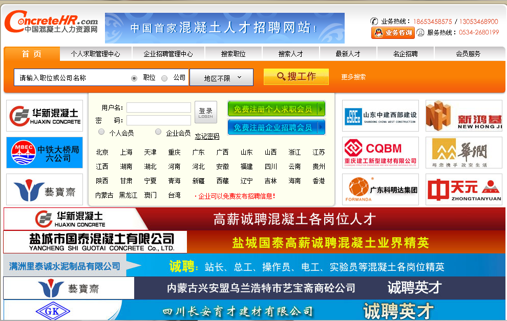This screenshot has width=507, height=321.
Task: Open the 忘记密码 link
Action: [207, 136]
